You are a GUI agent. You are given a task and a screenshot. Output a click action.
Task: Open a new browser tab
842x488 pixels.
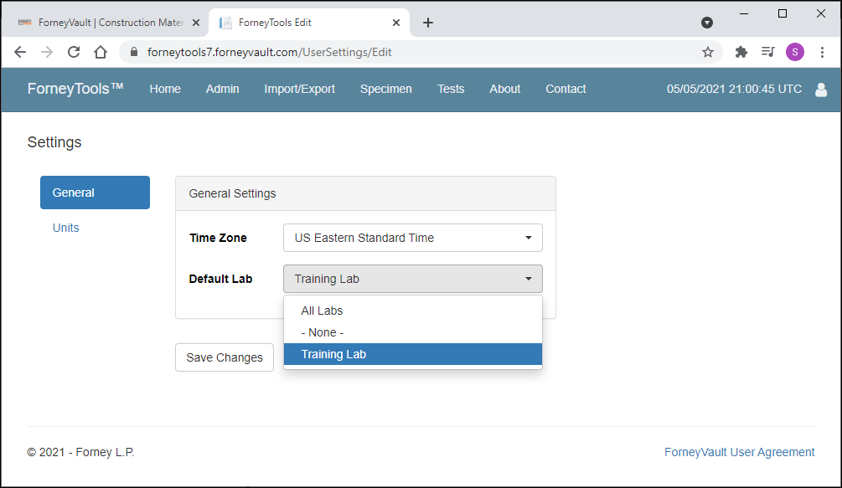428,23
